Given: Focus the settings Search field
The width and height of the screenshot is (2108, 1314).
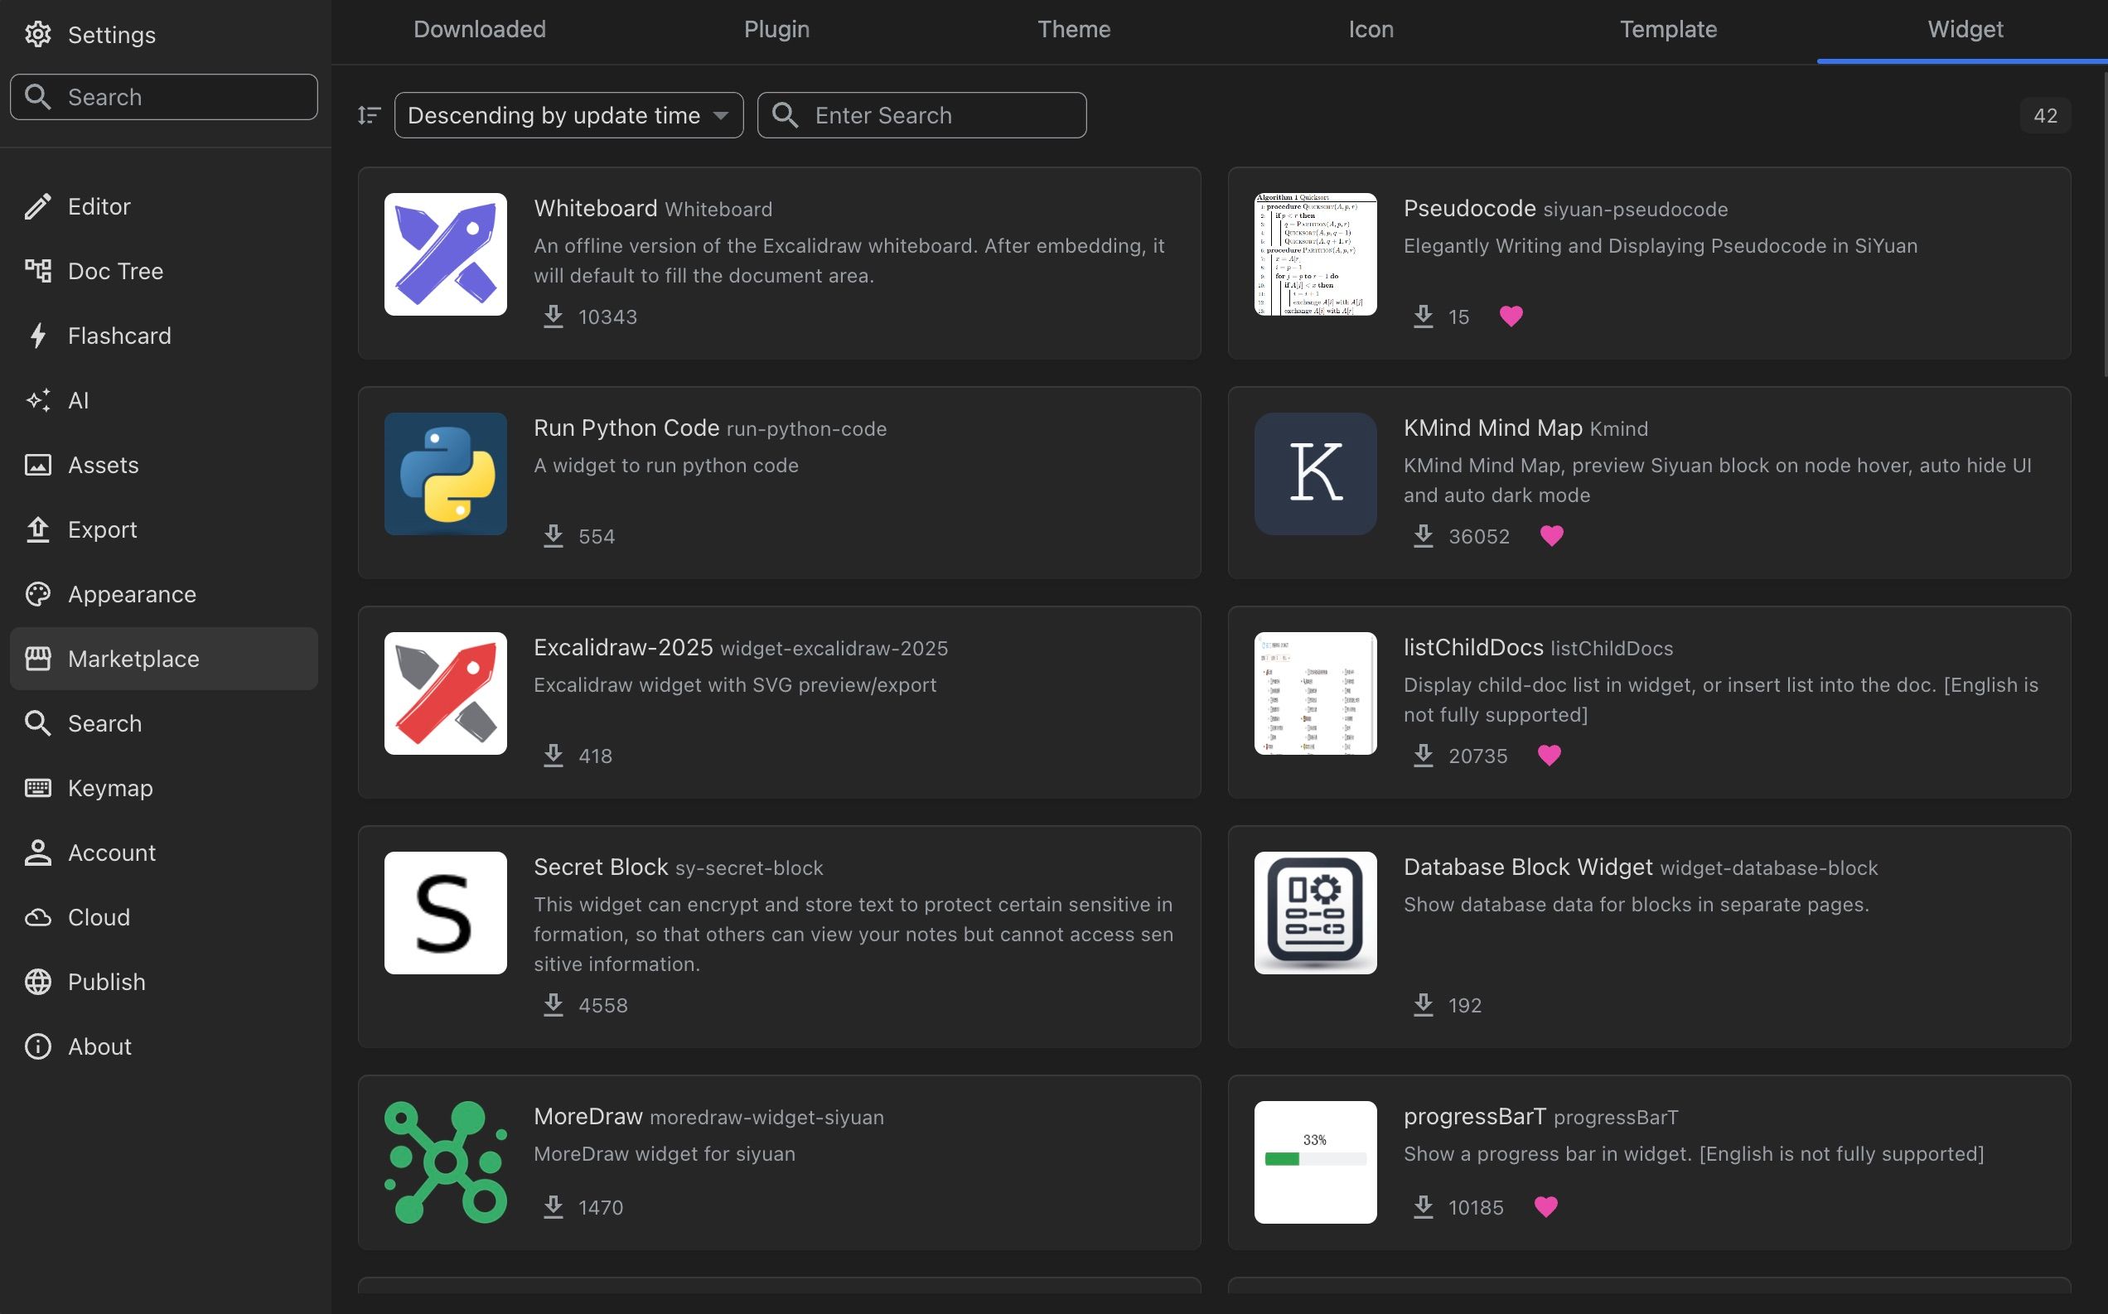Looking at the screenshot, I should [163, 96].
